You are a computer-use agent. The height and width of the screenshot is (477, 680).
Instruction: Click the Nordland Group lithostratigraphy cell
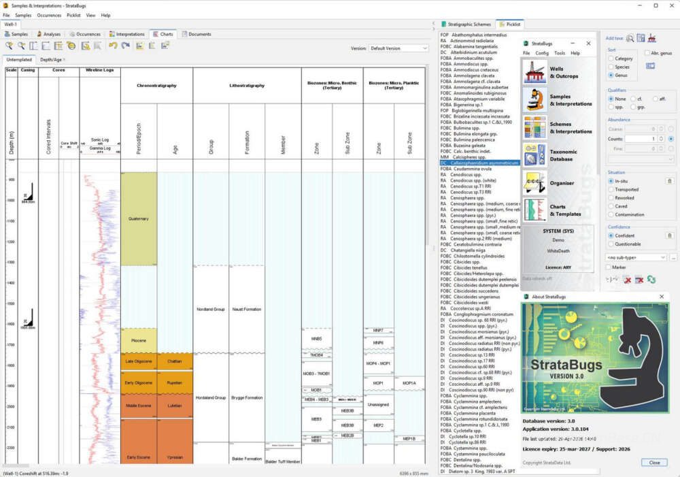point(210,309)
